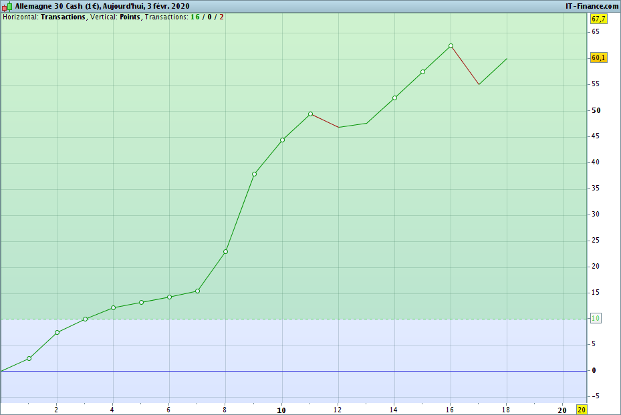
Task: Select the data point at transaction 8
Action: [x=226, y=251]
